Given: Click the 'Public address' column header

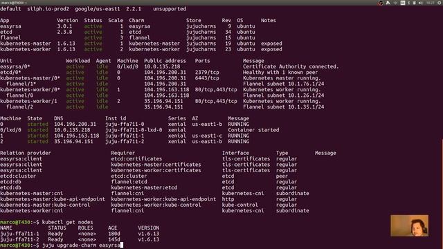Looking at the screenshot, I should tap(165, 61).
